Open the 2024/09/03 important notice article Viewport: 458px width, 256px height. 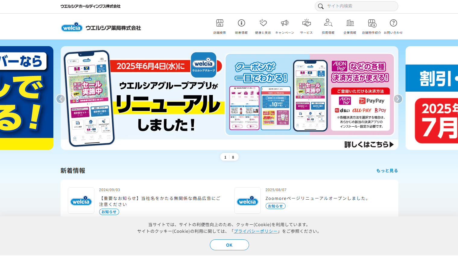[x=160, y=201]
